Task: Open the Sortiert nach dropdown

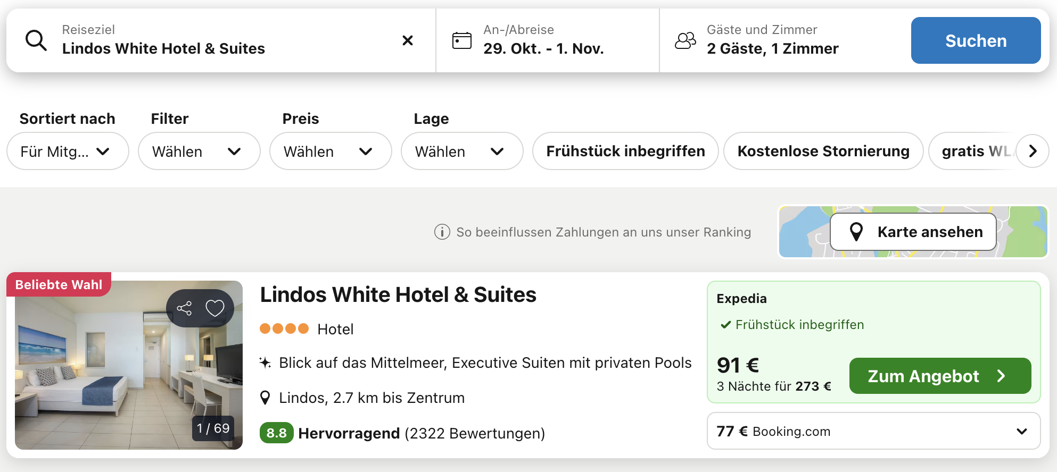Action: [68, 151]
